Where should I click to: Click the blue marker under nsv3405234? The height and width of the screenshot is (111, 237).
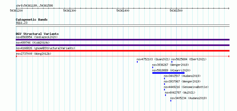[171, 101]
